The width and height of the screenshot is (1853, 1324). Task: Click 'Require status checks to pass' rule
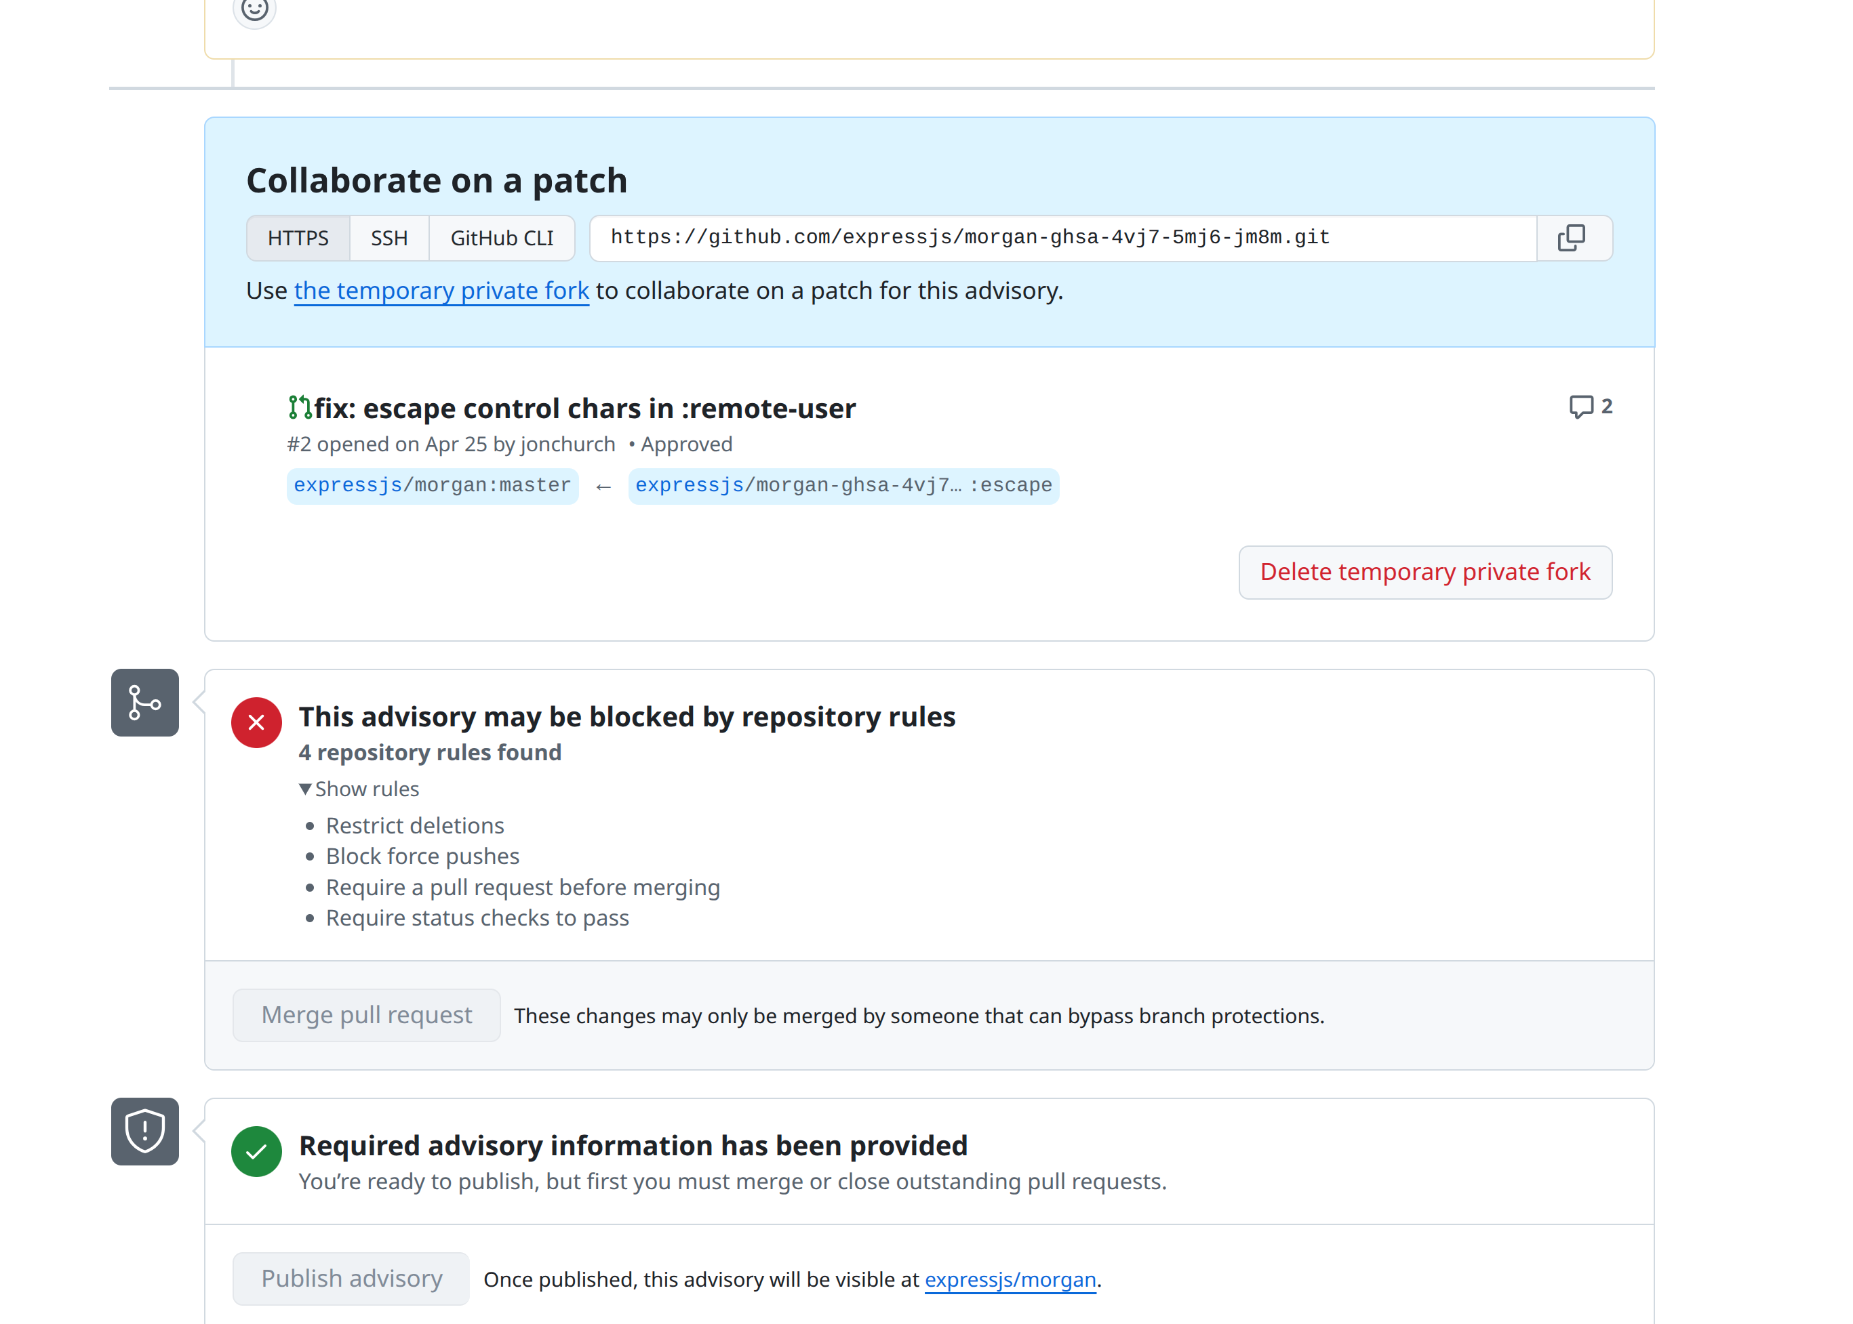(477, 918)
